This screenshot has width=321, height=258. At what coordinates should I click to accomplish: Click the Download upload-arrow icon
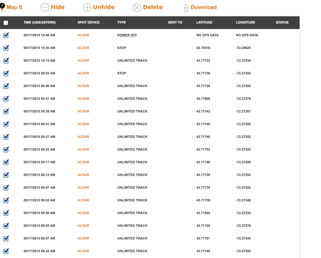click(x=186, y=8)
